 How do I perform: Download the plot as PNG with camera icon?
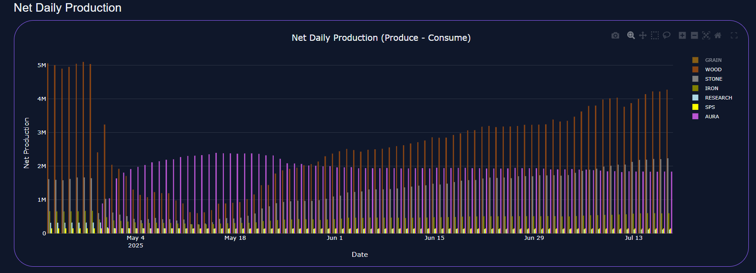click(x=615, y=35)
